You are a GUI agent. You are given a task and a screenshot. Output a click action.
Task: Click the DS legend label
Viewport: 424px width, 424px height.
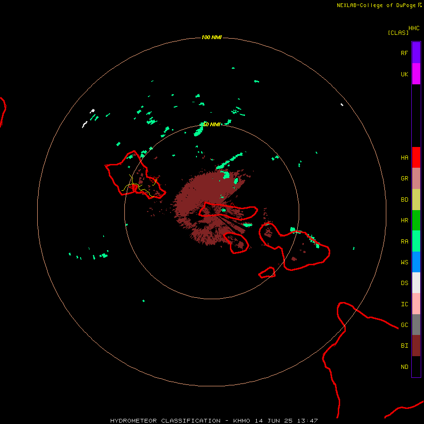404,283
